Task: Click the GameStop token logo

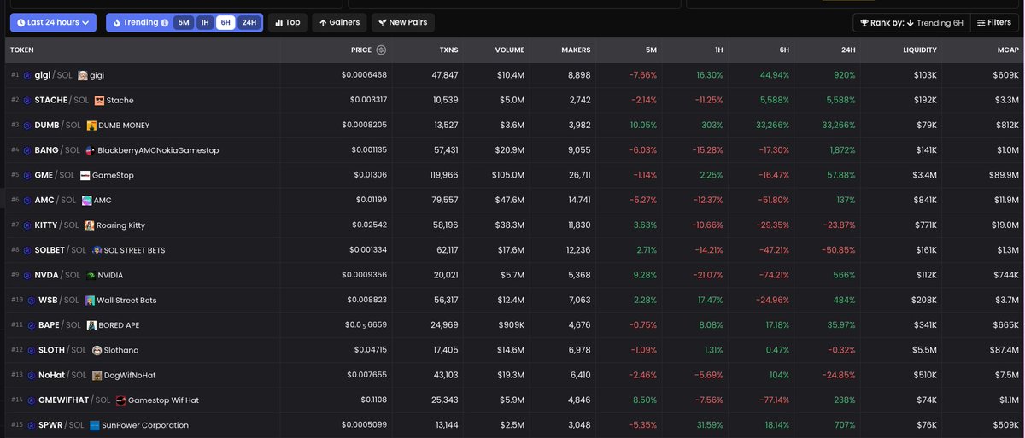Action: click(x=85, y=175)
